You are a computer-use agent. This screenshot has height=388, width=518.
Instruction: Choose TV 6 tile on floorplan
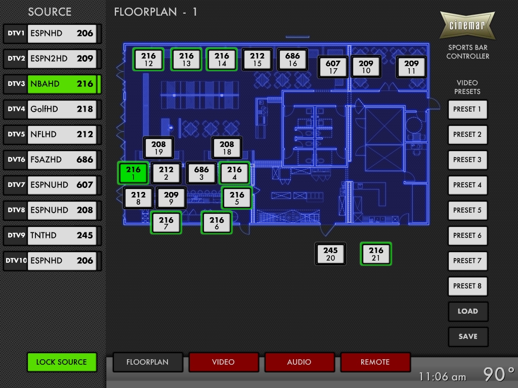[x=217, y=223]
